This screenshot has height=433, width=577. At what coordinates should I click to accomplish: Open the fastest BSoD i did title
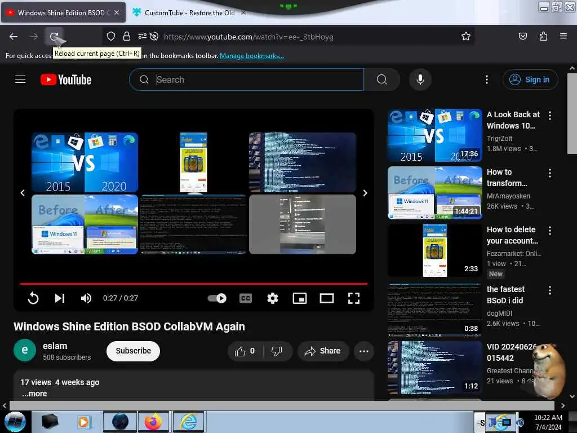pyautogui.click(x=505, y=294)
